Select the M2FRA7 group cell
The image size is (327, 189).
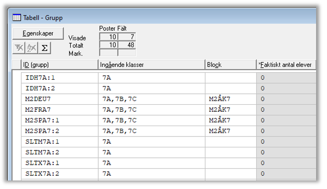click(60, 110)
